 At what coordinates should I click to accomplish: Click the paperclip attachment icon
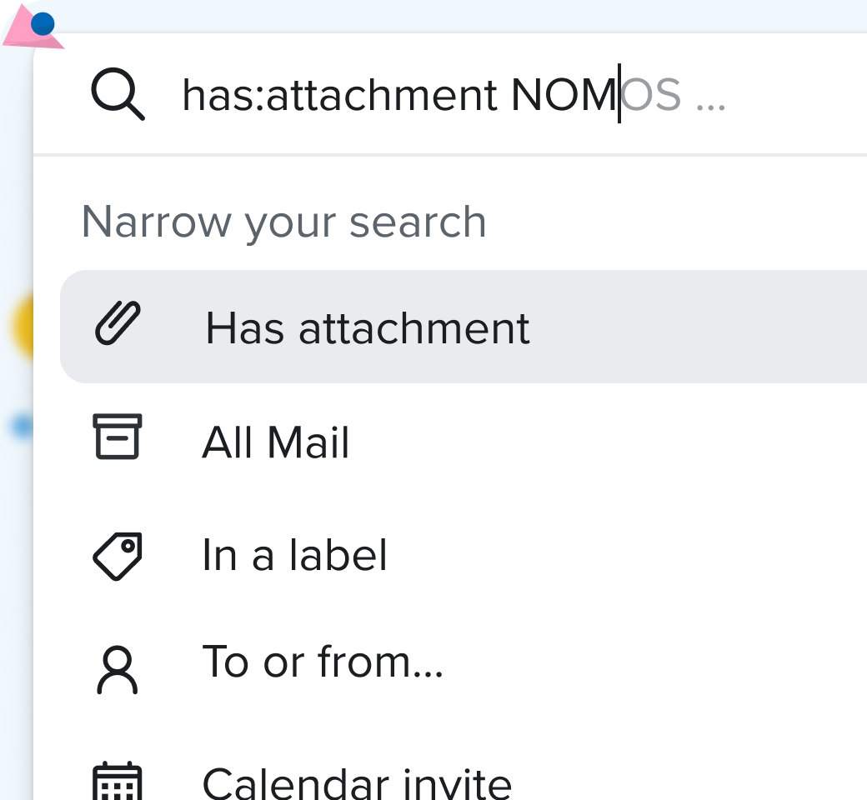tap(118, 325)
